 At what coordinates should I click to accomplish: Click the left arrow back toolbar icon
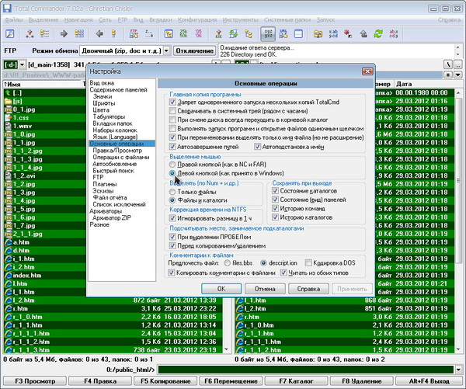pyautogui.click(x=99, y=33)
